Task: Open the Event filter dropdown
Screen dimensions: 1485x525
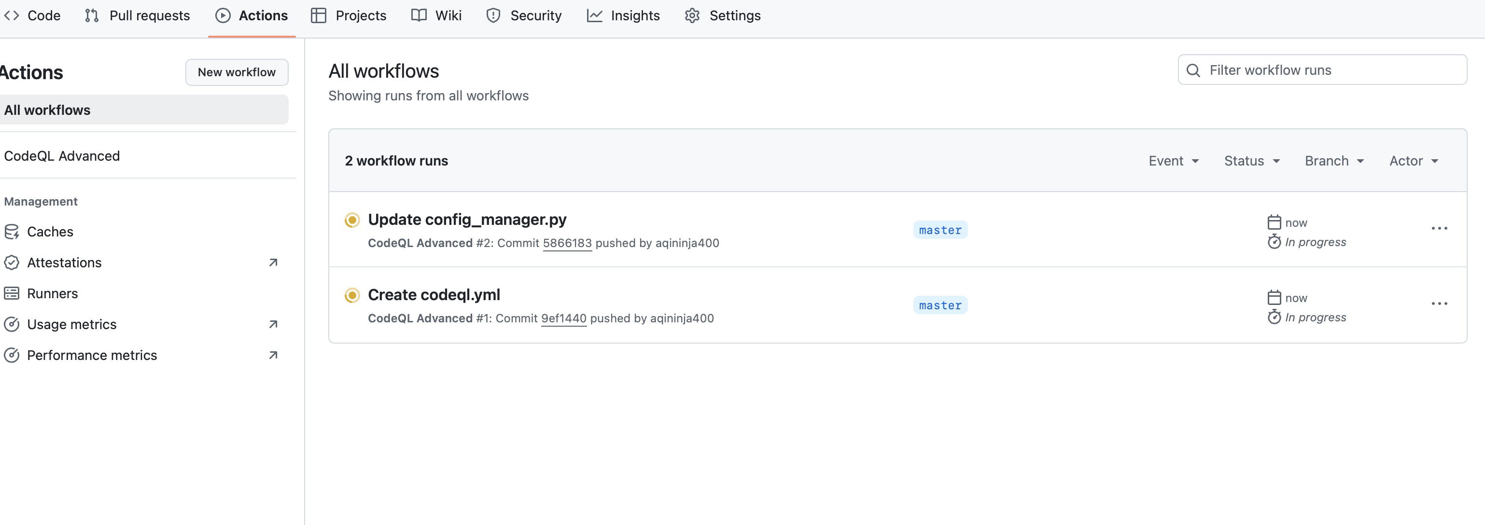Action: click(1174, 161)
